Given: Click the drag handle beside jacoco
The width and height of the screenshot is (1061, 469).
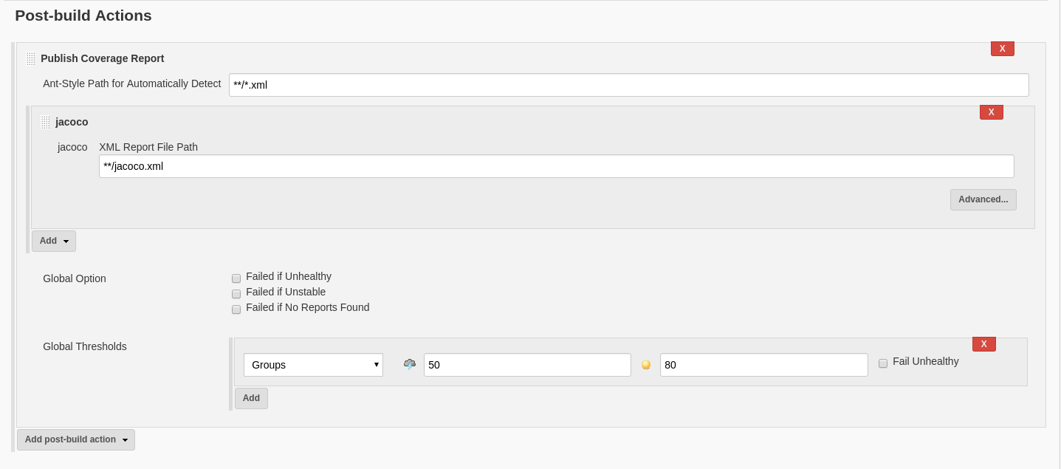Looking at the screenshot, I should point(45,122).
